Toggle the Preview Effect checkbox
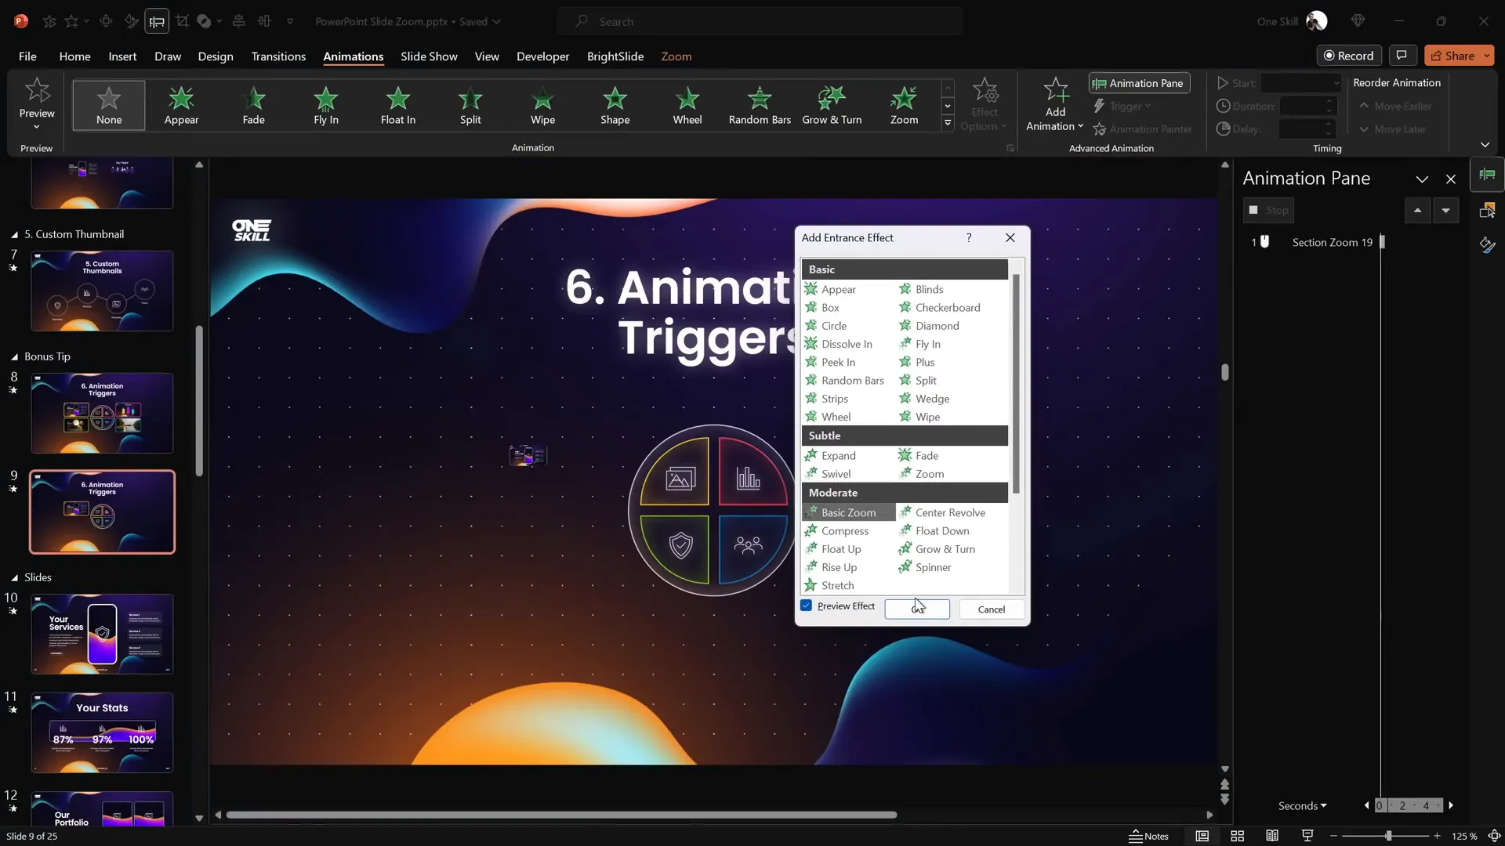Viewport: 1505px width, 846px height. [806, 606]
